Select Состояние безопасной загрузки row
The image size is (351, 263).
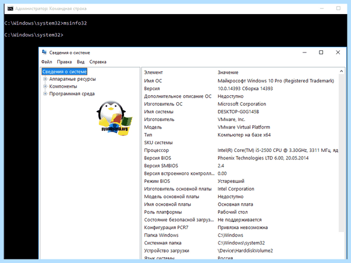click(x=240, y=220)
